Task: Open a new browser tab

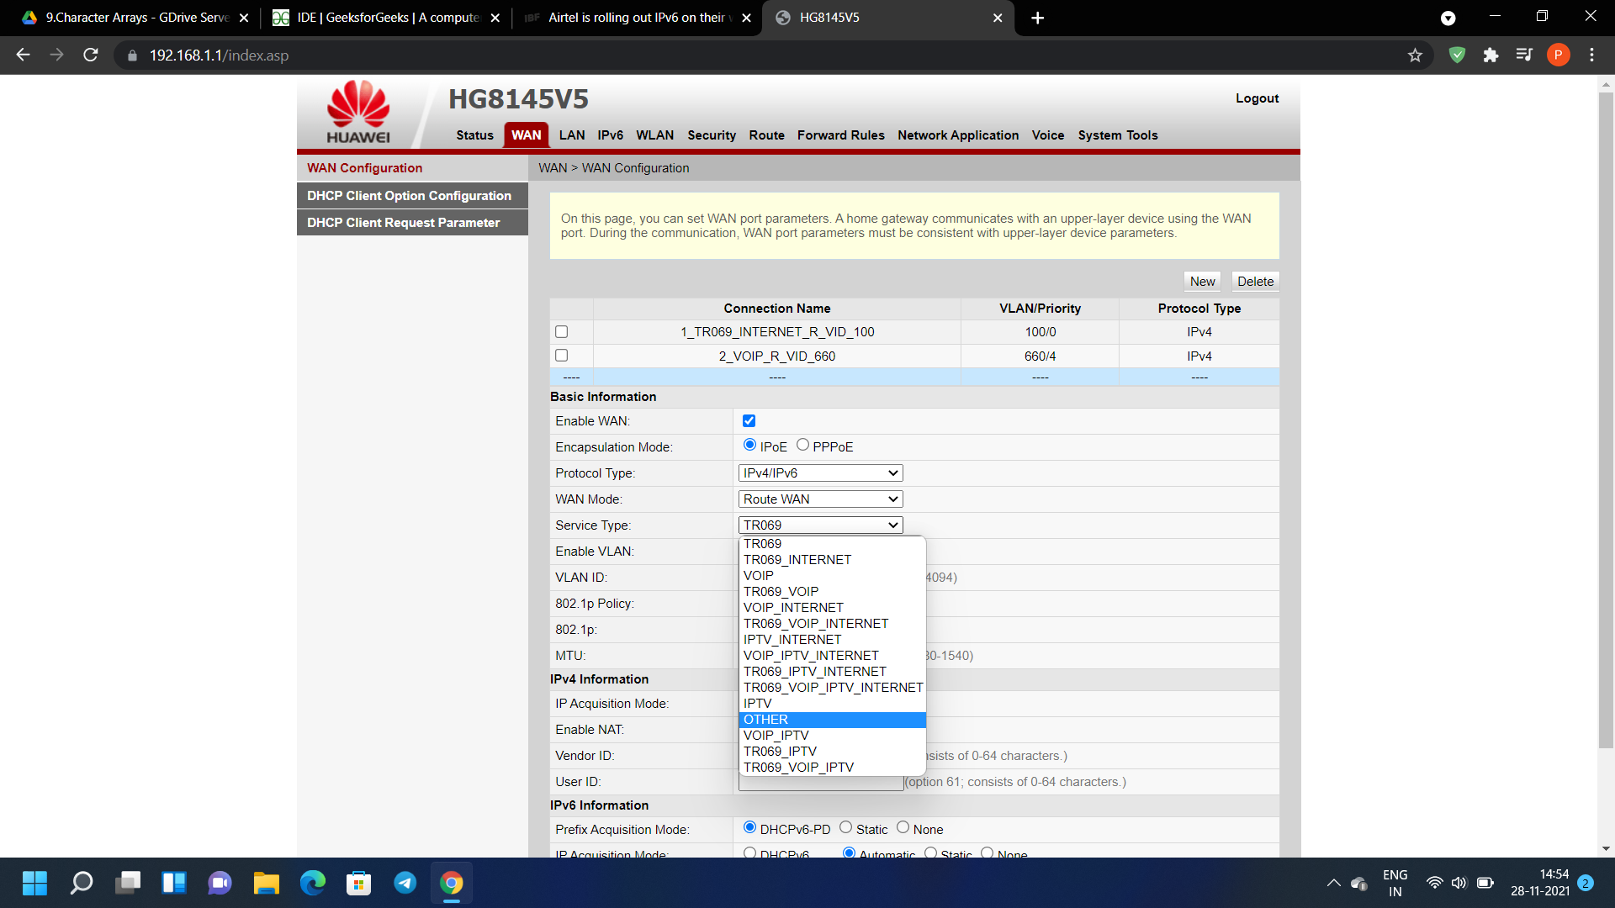Action: pos(1037,18)
